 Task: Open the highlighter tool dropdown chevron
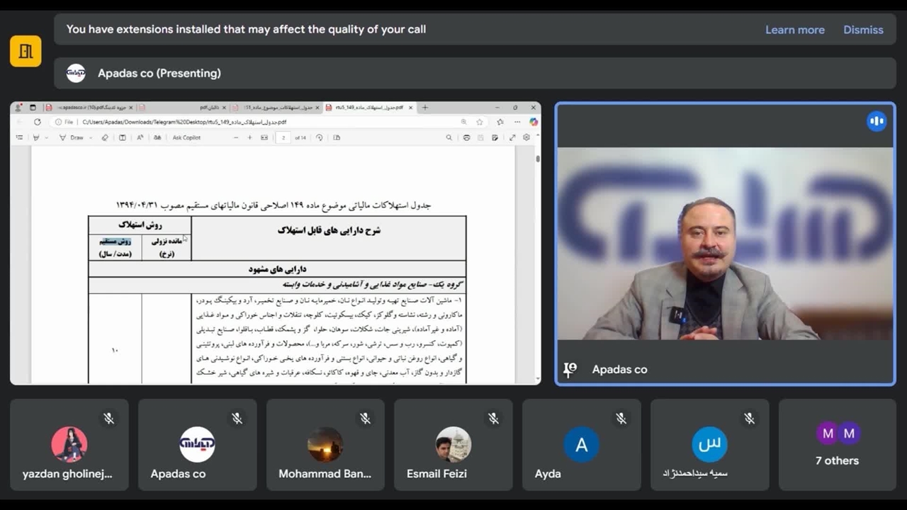click(x=44, y=138)
